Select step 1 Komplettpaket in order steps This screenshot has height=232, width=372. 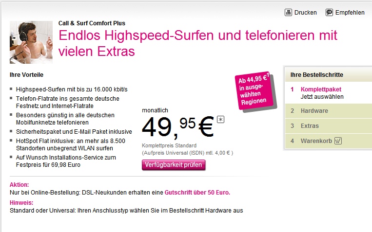(x=321, y=89)
